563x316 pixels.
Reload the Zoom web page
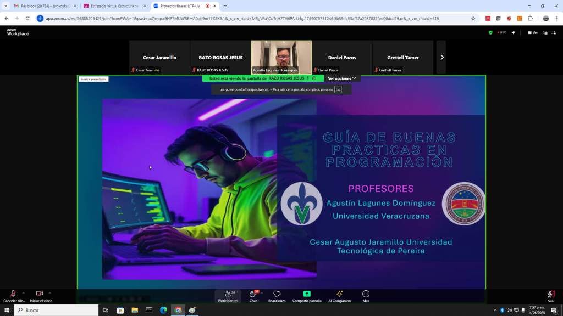pos(27,19)
